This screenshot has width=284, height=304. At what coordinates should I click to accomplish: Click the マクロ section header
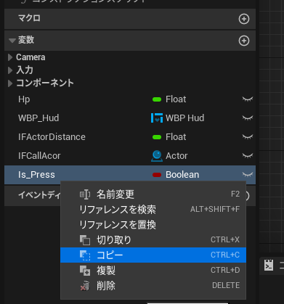click(130, 19)
